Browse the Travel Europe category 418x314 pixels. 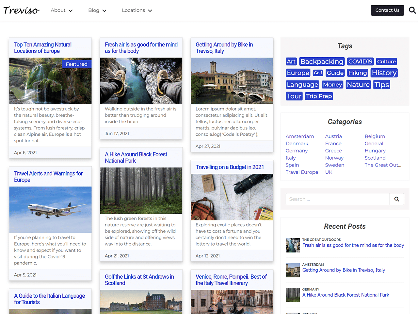(x=302, y=172)
